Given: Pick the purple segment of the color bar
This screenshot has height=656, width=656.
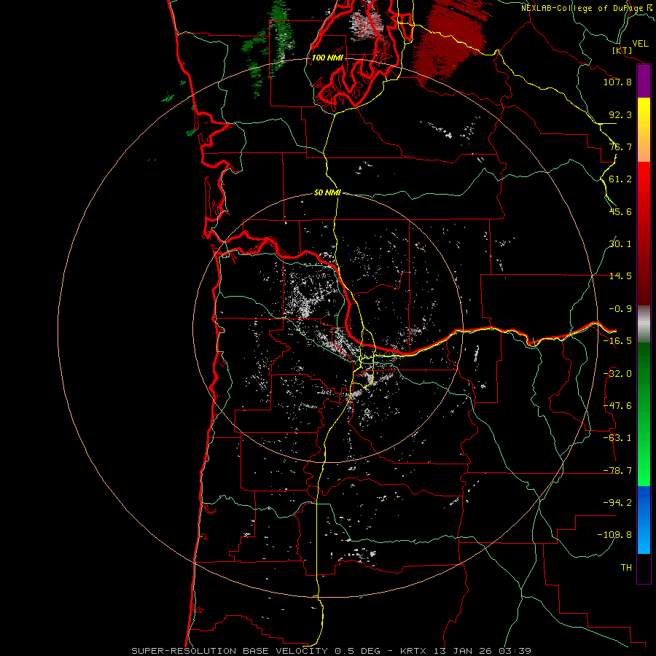Looking at the screenshot, I should [644, 81].
